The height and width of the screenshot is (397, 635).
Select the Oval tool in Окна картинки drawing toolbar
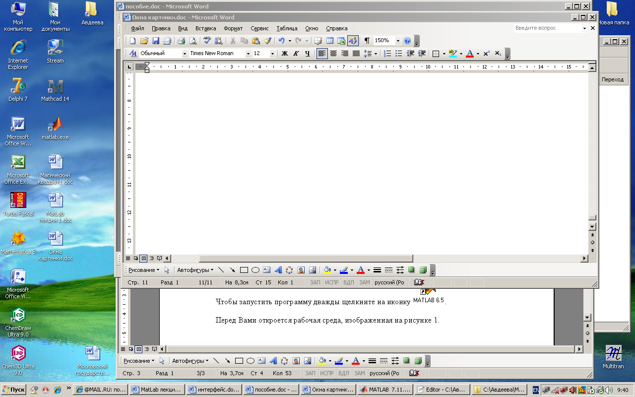(255, 270)
